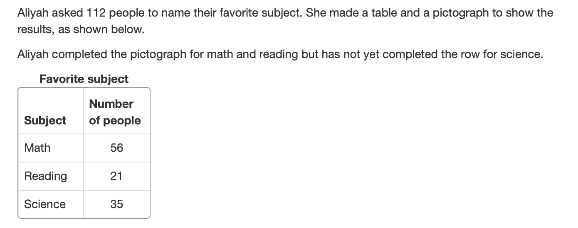Click the number '112' in the question text

97,13
